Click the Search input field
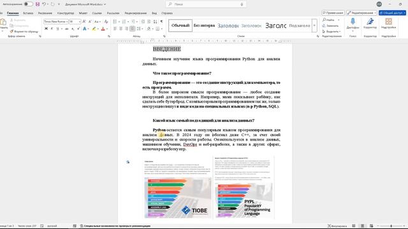 pos(206,4)
